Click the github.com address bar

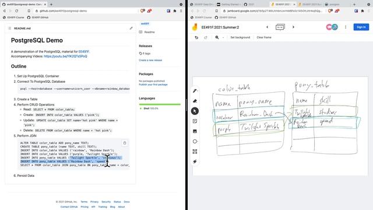pyautogui.click(x=86, y=10)
